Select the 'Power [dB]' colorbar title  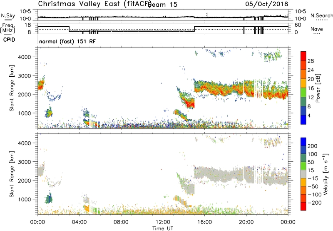pos(318,88)
